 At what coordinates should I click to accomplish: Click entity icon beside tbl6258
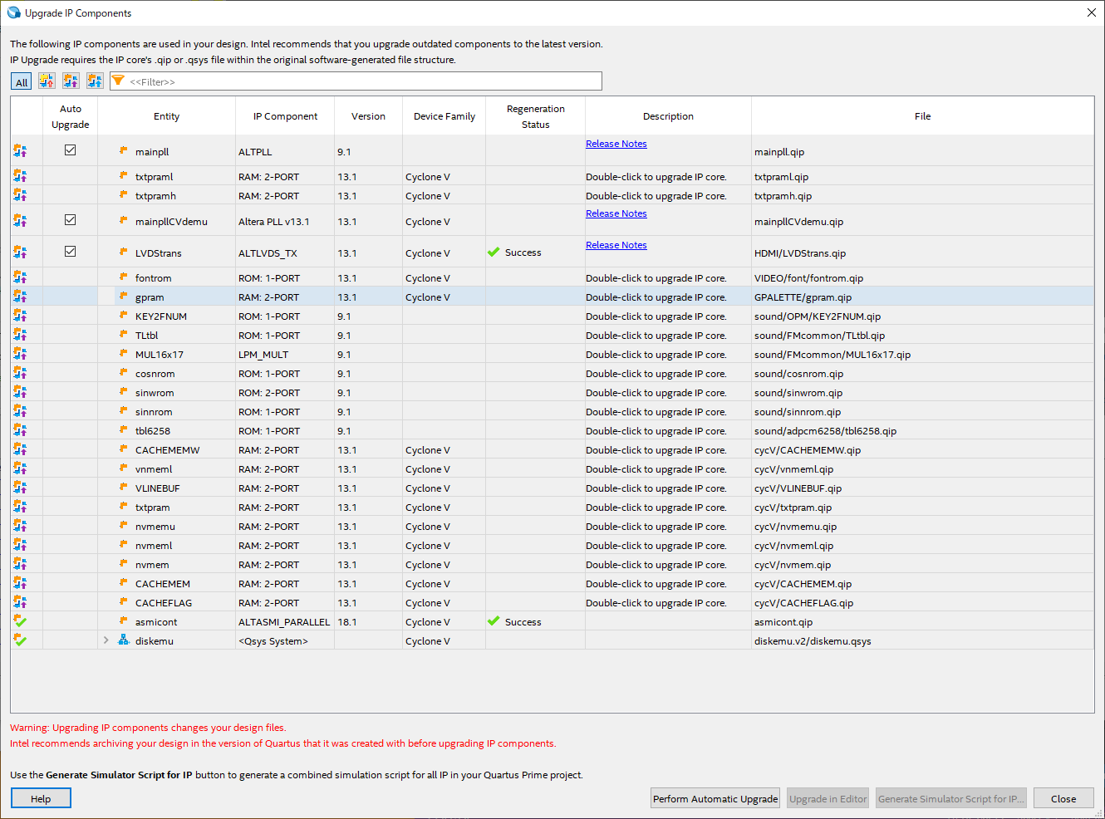point(123,430)
